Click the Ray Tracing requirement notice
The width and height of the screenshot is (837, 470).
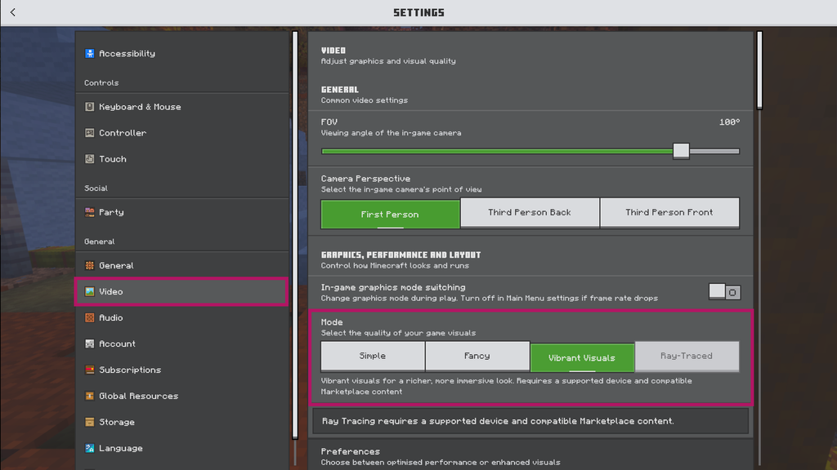pos(530,421)
